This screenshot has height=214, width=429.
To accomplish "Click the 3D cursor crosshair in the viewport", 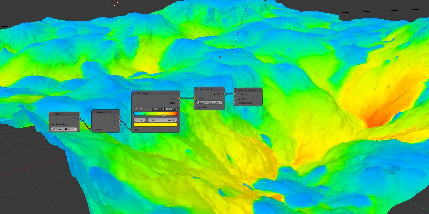I will tap(115, 3).
